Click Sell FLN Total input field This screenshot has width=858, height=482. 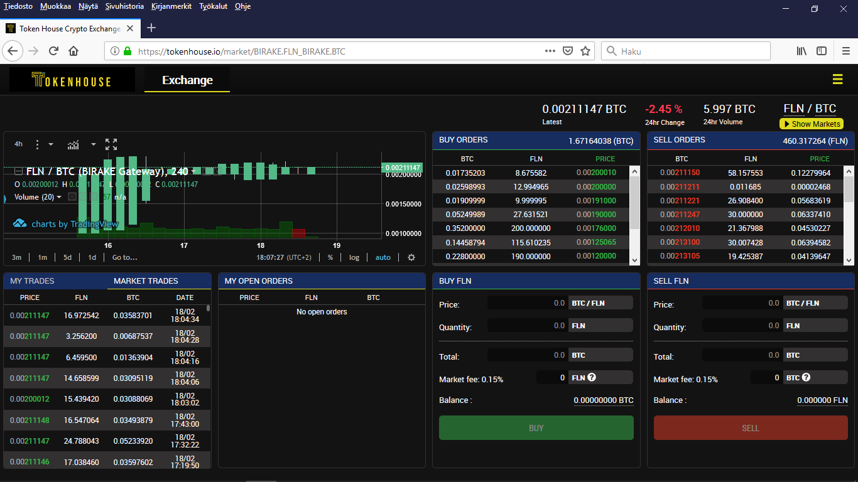tap(742, 355)
